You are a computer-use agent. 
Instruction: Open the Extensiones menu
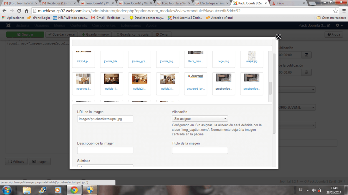click(131, 26)
